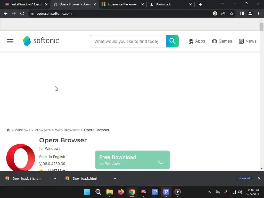
Task: Open the Downloads.html downloaded file
Action: 85,178
